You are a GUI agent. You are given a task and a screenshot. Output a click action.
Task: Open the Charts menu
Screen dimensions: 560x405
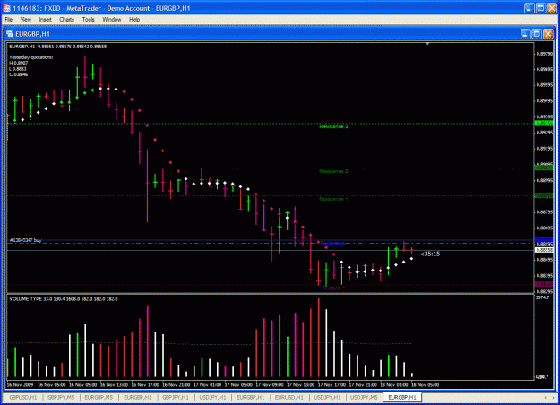(67, 20)
